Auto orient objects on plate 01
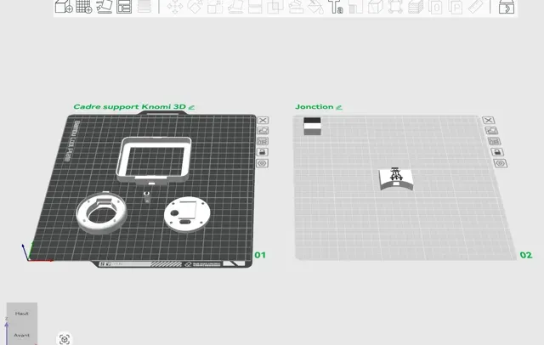 click(x=263, y=130)
